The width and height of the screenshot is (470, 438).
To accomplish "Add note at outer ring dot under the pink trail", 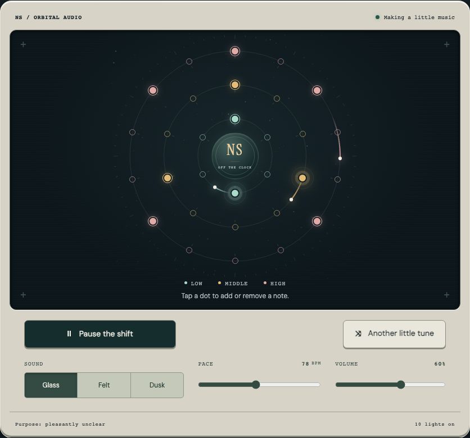I will tap(337, 133).
